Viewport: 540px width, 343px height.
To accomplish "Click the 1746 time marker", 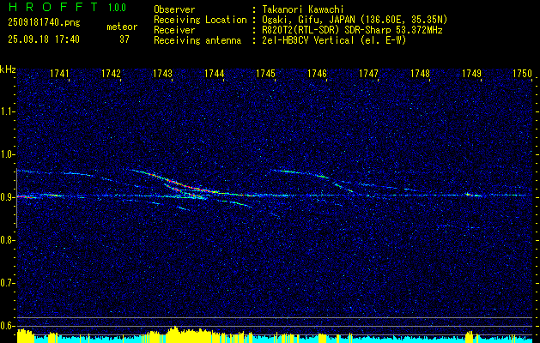I will 317,73.
